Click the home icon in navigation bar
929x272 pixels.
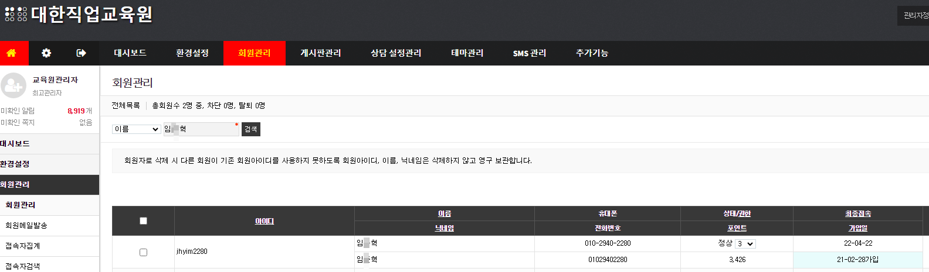[x=11, y=53]
